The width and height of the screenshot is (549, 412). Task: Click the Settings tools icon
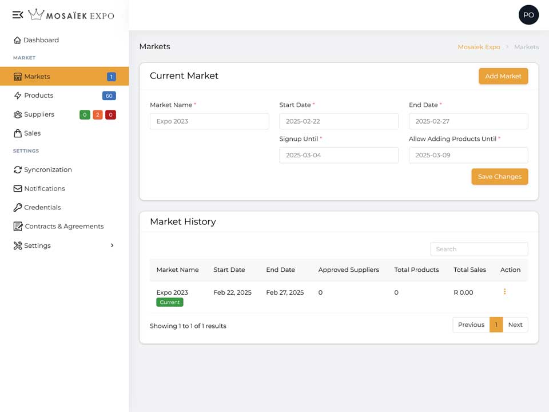coord(18,245)
